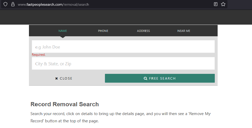Focus the 'e.g John Doe' name field
Viewport: 252px width, 128px height.
[x=123, y=47]
